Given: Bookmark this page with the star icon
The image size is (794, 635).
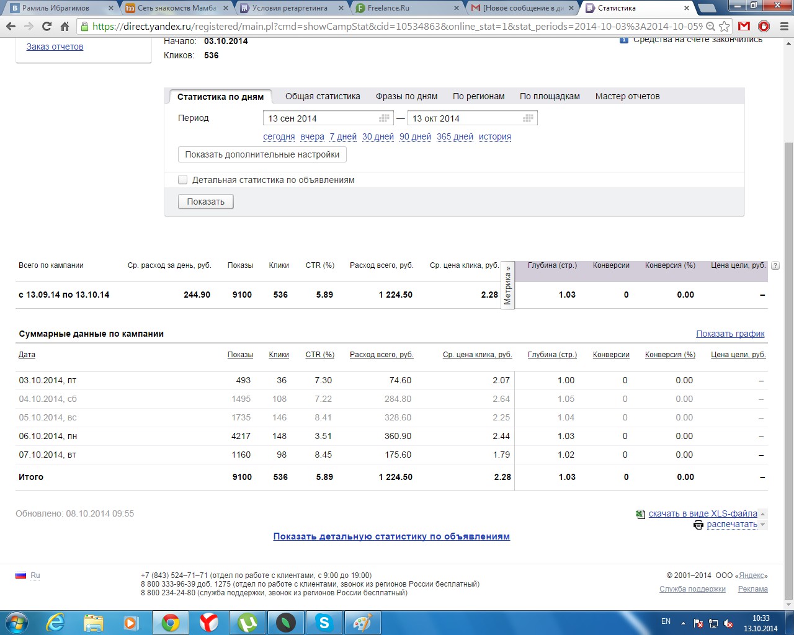Looking at the screenshot, I should point(724,27).
